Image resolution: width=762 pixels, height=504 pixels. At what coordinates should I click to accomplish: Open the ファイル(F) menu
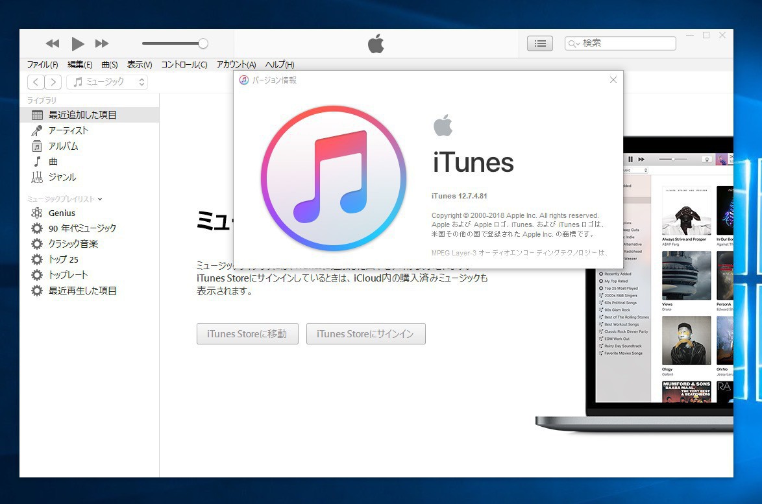coord(42,65)
